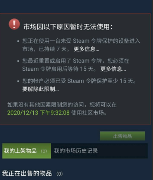This screenshot has width=153, height=180.
Task: Click the green 出售物品 button
Action: (x=123, y=136)
